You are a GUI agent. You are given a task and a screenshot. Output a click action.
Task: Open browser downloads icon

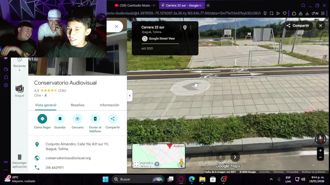(307, 13)
